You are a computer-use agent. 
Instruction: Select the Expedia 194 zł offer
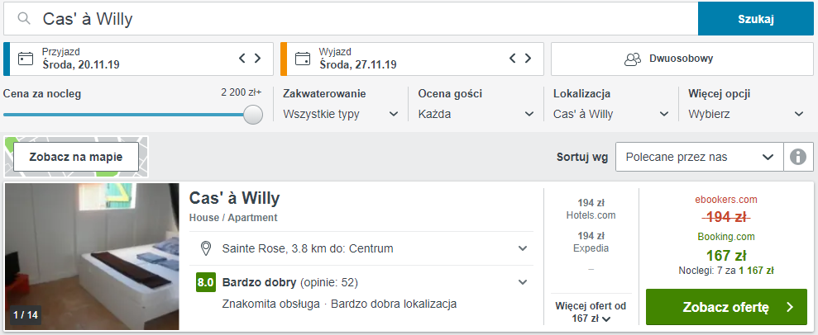tap(591, 242)
